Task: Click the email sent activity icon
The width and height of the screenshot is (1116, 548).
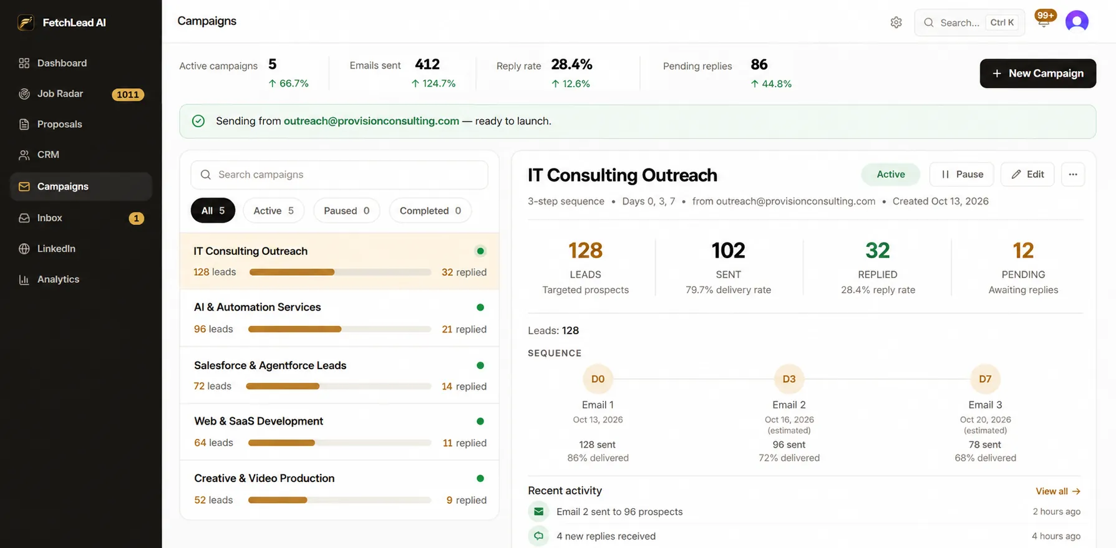Action: [x=538, y=512]
